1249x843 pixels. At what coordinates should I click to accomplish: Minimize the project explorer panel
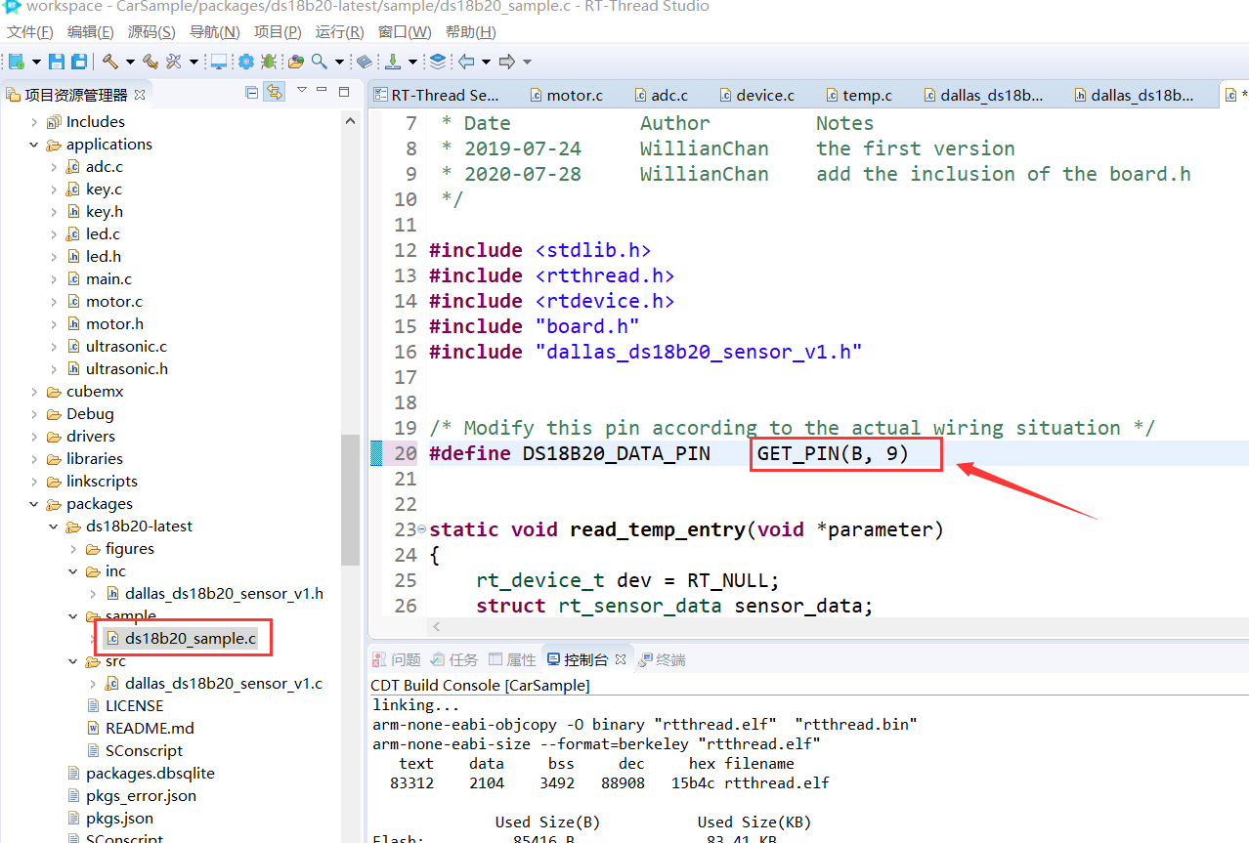[x=323, y=90]
